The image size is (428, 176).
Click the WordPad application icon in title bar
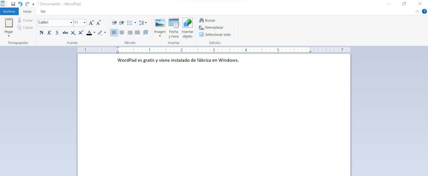click(3, 4)
